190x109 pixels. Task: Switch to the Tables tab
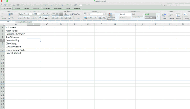pyautogui.click(x=26, y=8)
